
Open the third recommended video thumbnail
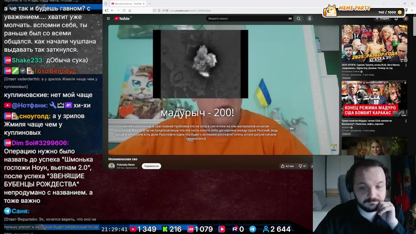tap(374, 146)
